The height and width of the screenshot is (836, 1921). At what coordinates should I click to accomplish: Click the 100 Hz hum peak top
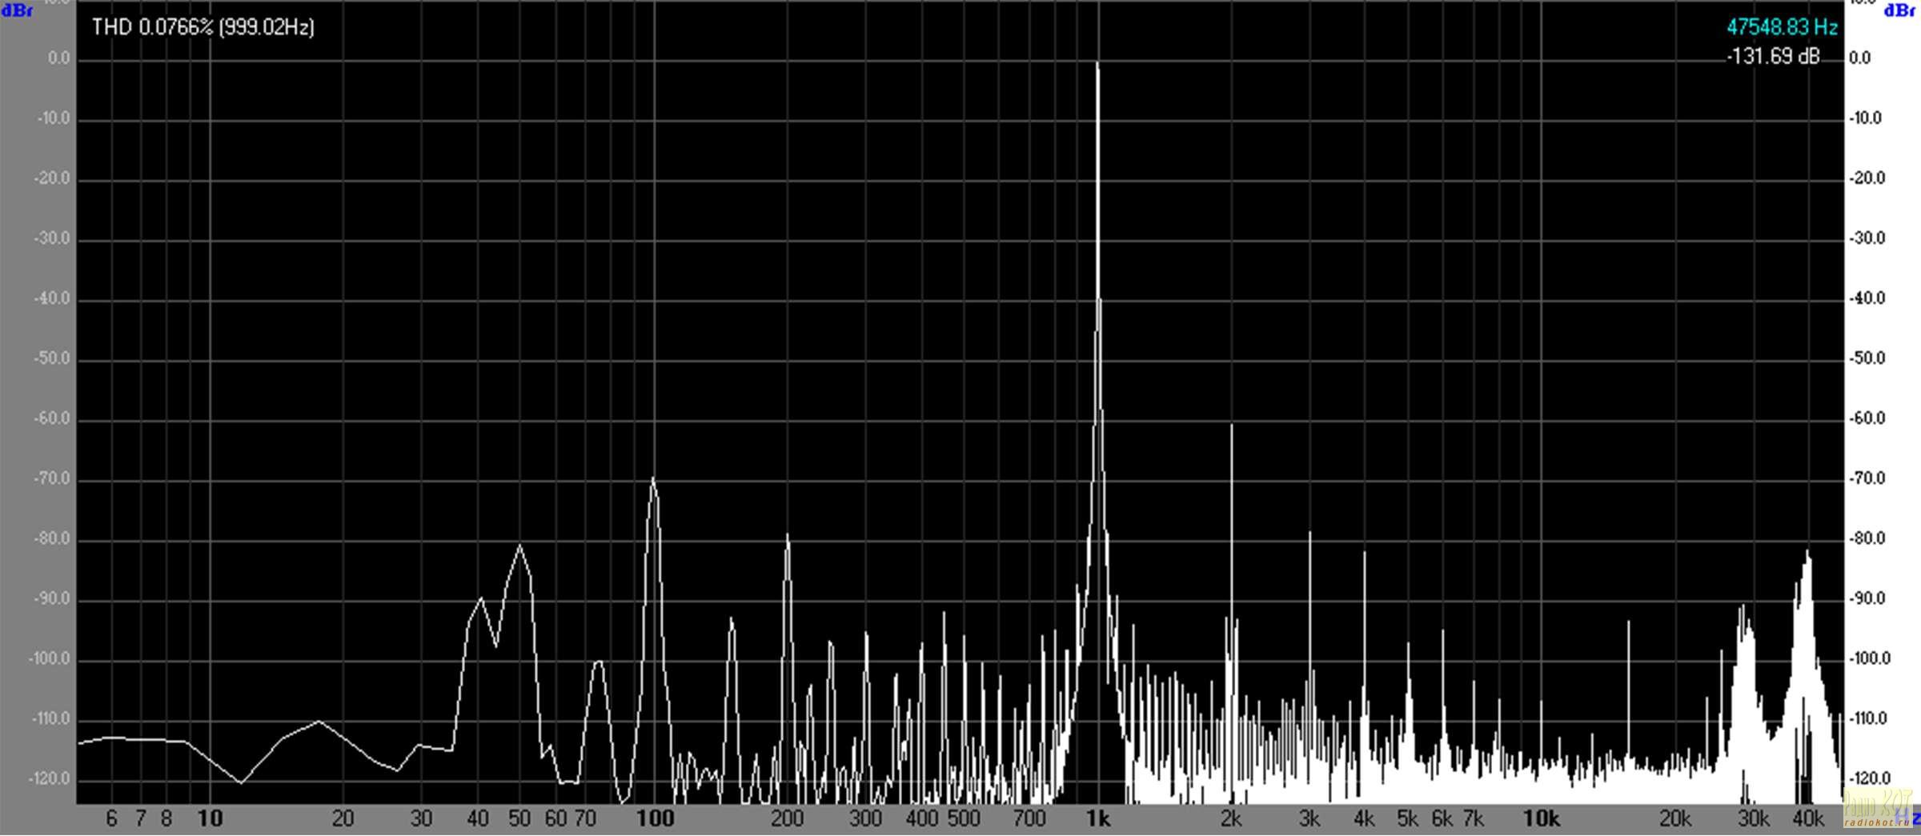click(653, 478)
